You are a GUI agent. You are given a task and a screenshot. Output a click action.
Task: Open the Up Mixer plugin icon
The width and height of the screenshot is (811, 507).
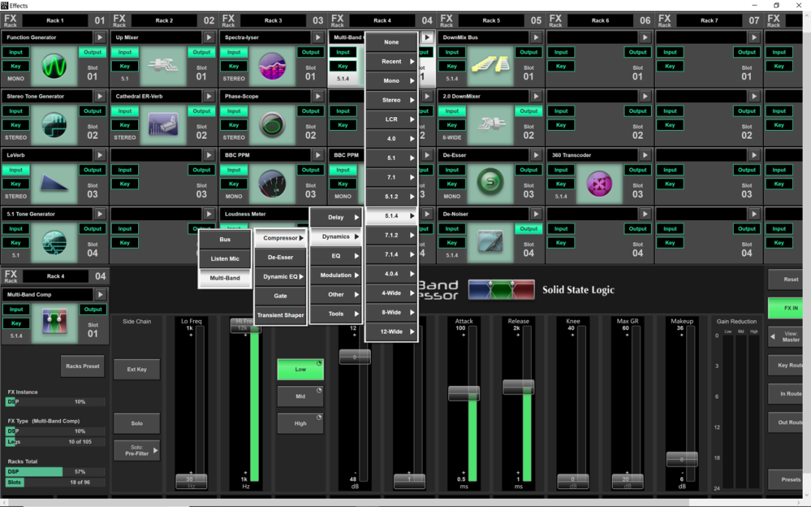(x=164, y=65)
